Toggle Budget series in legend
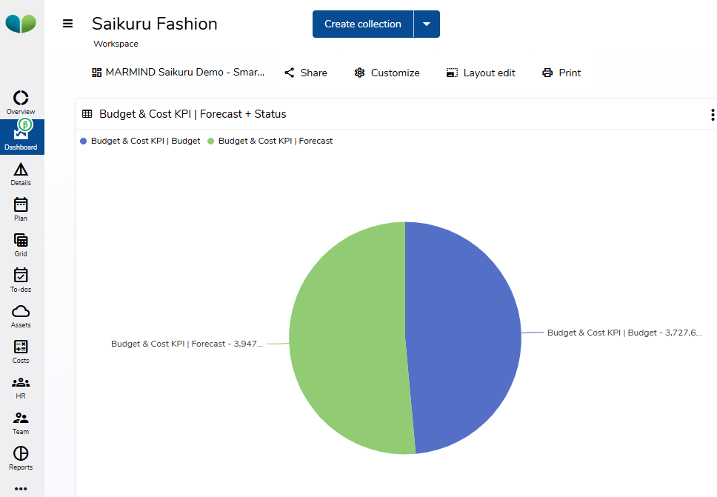Image resolution: width=717 pixels, height=497 pixels. [x=141, y=141]
